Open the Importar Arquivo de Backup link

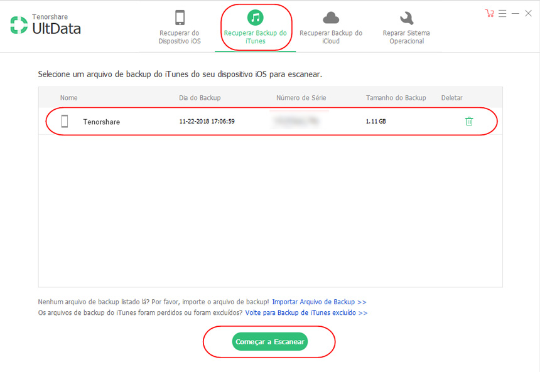tap(319, 302)
